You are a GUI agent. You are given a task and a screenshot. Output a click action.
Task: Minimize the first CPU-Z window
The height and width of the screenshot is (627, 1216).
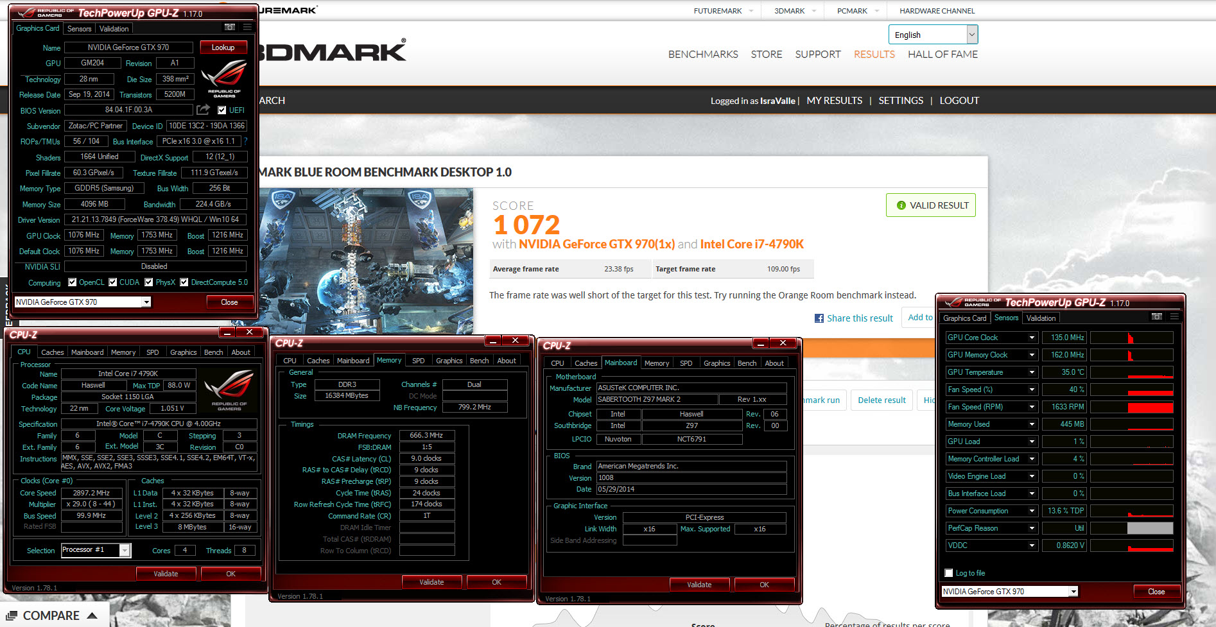click(227, 332)
